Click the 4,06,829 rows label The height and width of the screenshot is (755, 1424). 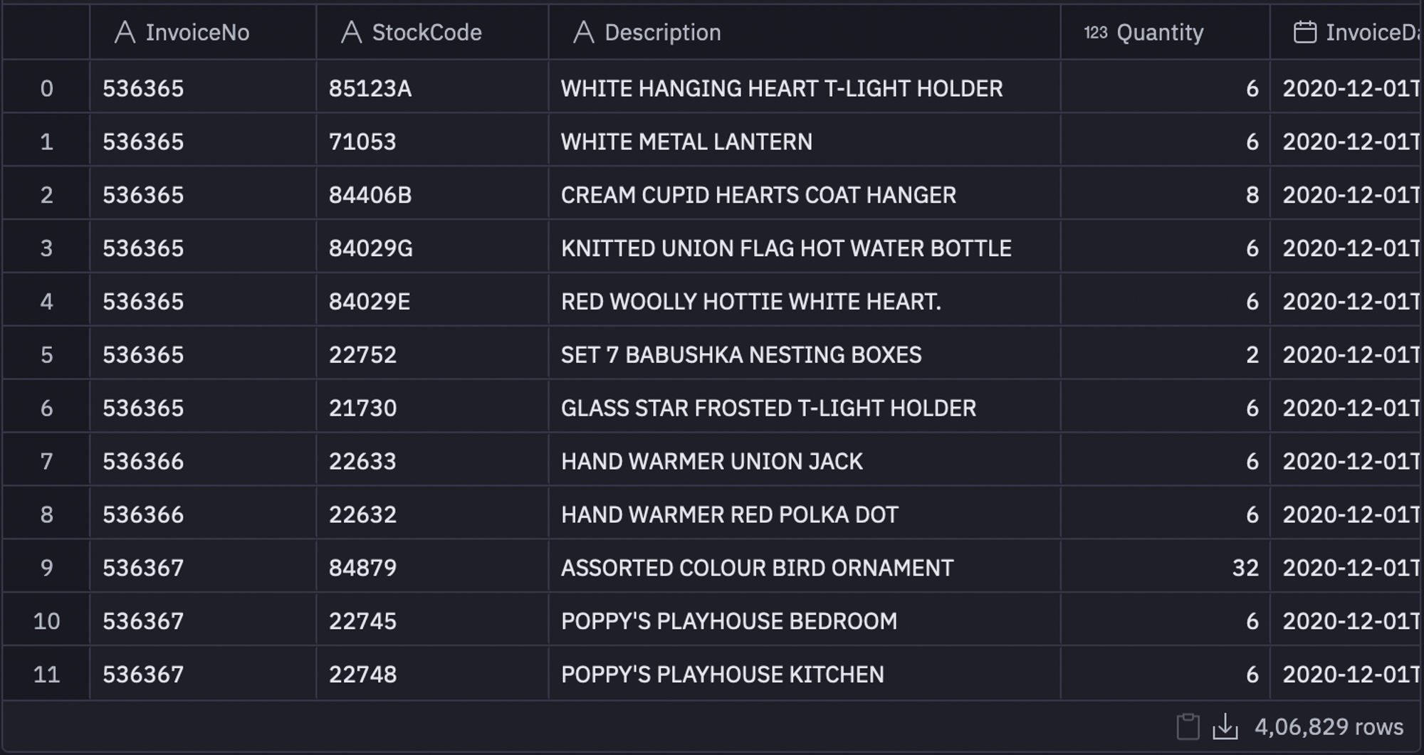(1329, 727)
